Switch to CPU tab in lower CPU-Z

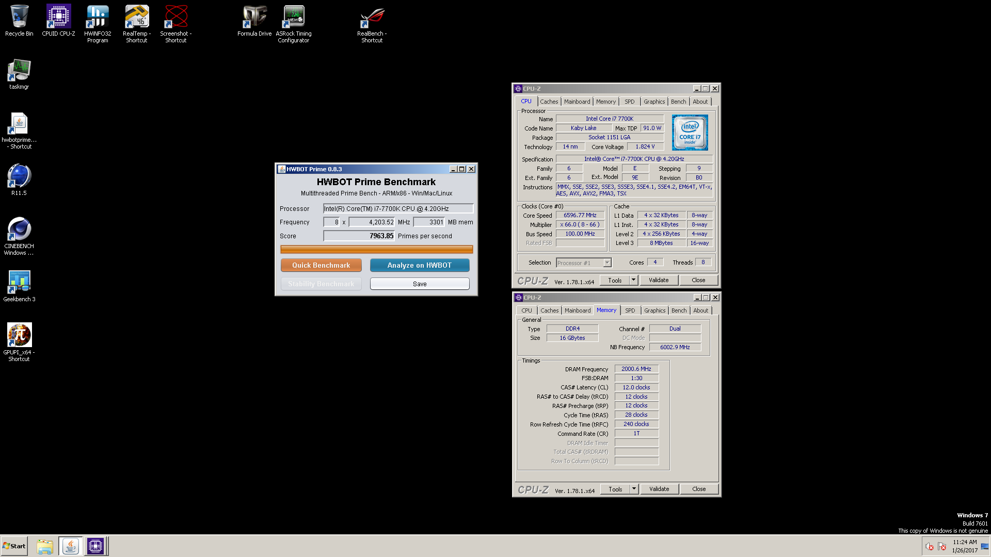pyautogui.click(x=526, y=310)
